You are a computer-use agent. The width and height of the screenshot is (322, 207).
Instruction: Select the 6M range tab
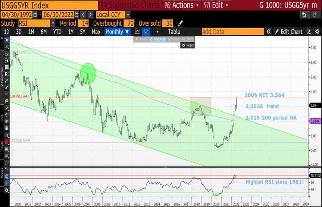(x=44, y=32)
